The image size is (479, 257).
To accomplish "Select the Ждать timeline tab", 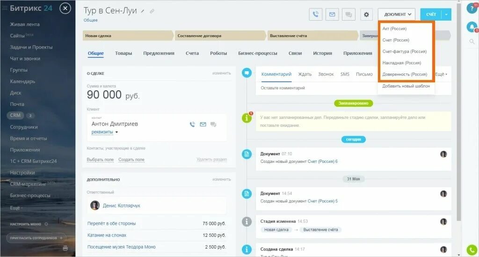I will tap(305, 74).
